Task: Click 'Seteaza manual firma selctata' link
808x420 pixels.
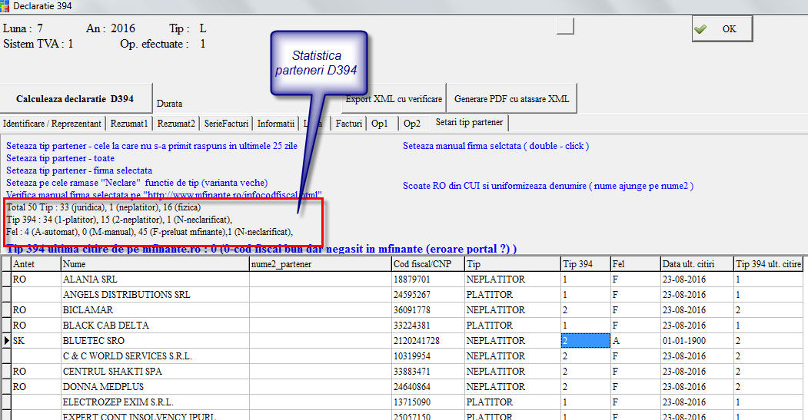Action: 495,146
